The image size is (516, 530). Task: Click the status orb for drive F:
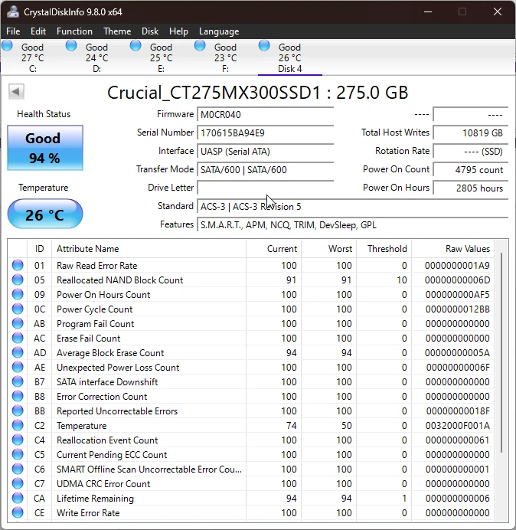200,45
